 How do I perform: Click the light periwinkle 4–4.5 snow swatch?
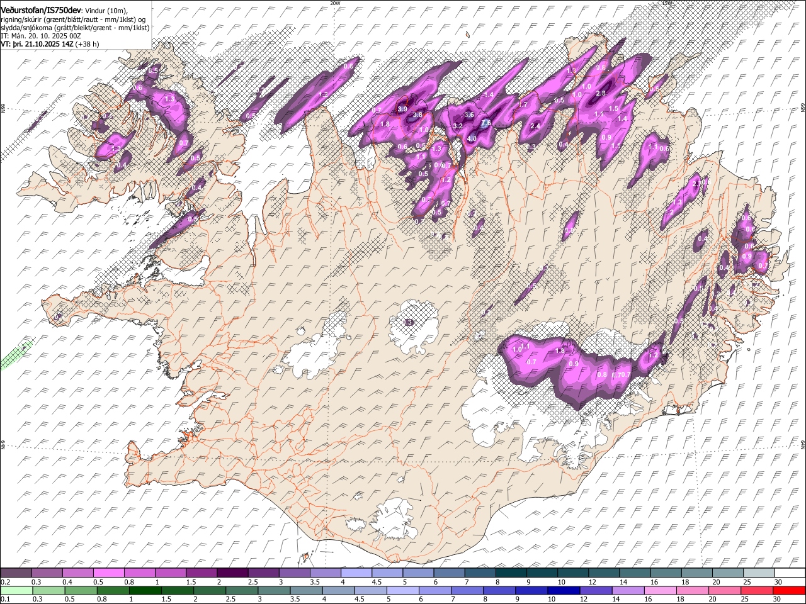[356, 573]
